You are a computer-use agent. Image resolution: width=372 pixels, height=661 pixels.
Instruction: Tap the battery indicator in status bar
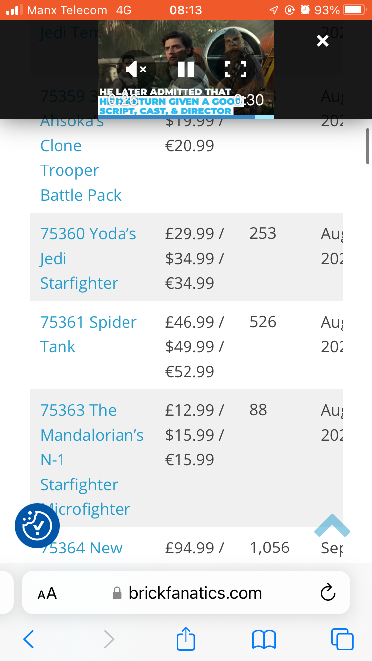click(x=354, y=10)
